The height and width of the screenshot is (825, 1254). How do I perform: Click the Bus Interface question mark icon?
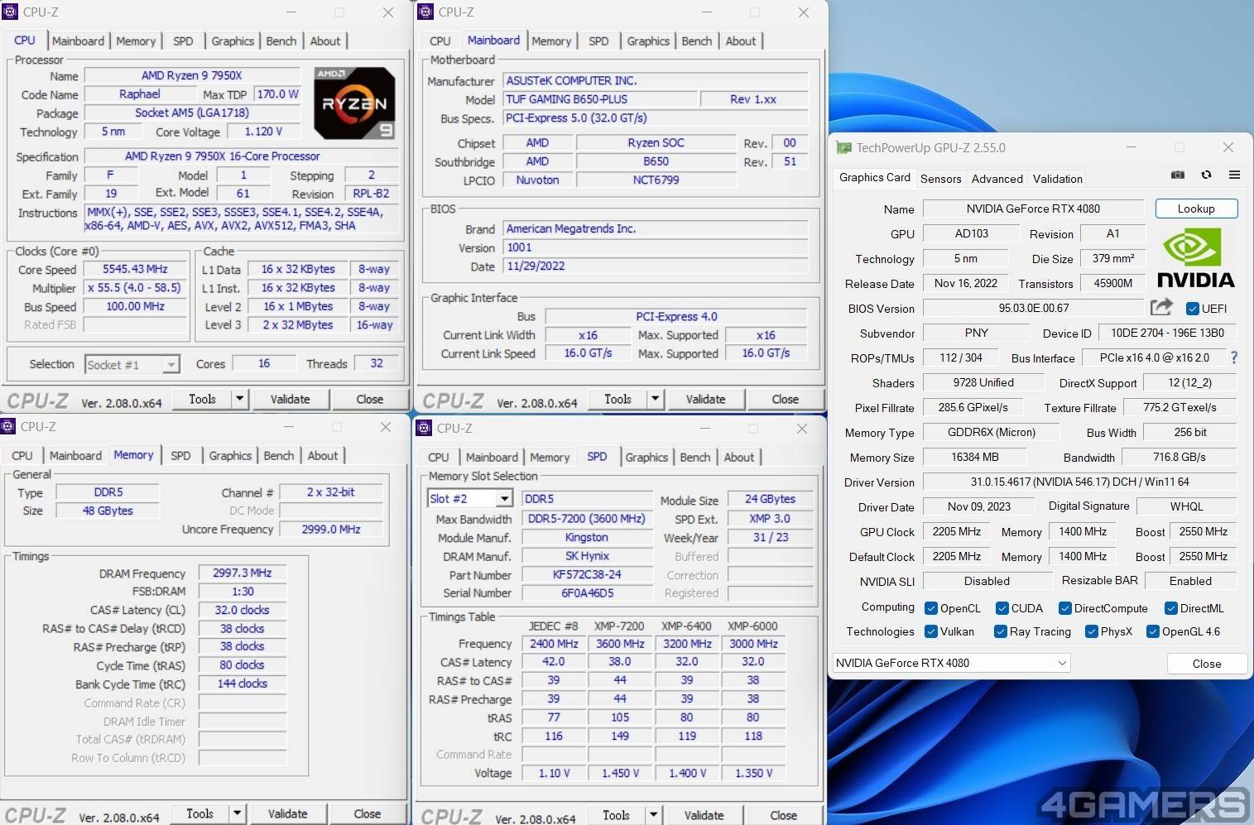pos(1234,357)
